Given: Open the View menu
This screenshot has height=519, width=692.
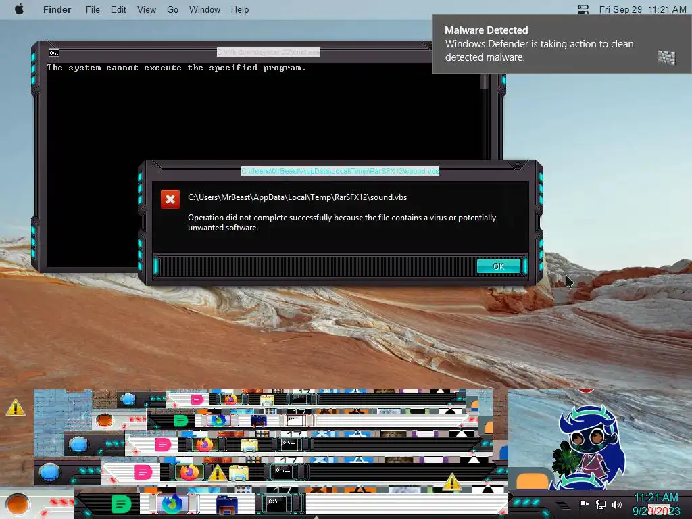Looking at the screenshot, I should [147, 9].
